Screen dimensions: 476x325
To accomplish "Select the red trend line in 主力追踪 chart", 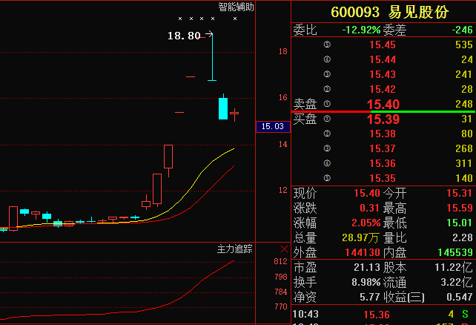I will [200, 284].
